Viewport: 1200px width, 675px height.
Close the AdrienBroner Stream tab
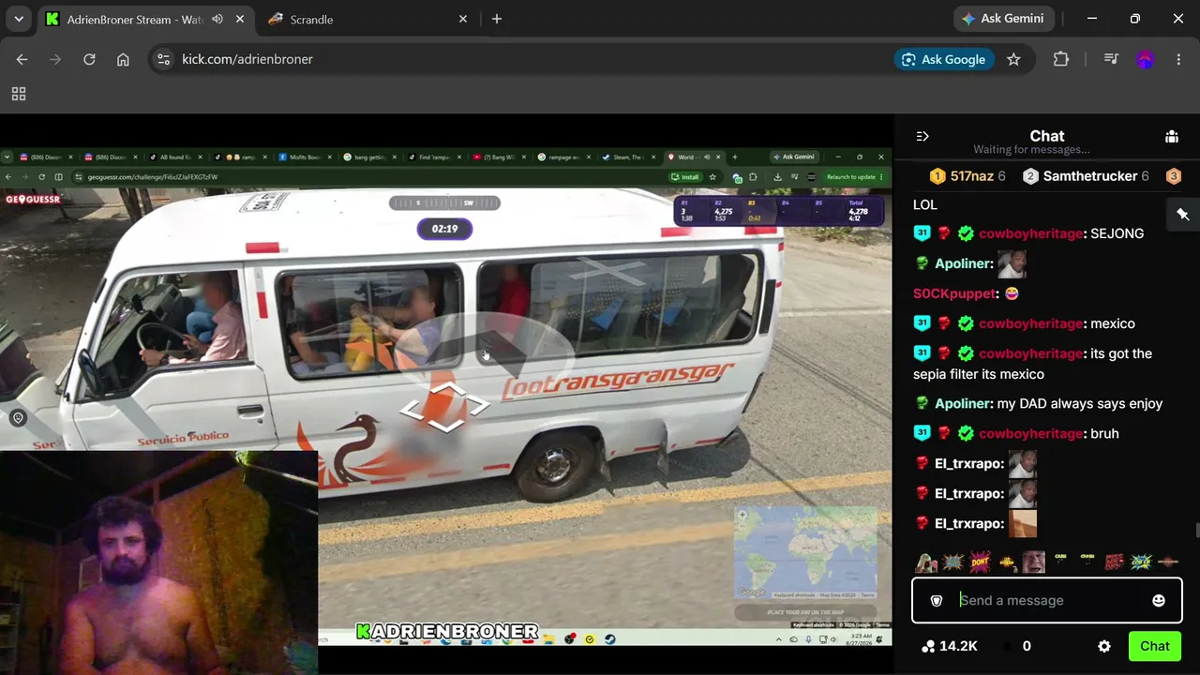point(241,19)
